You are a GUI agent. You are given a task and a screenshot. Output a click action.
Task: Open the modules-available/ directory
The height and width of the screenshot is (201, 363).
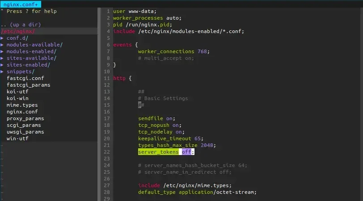[34, 45]
